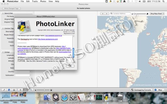Collapse the Common Tags section

[x=3, y=28]
